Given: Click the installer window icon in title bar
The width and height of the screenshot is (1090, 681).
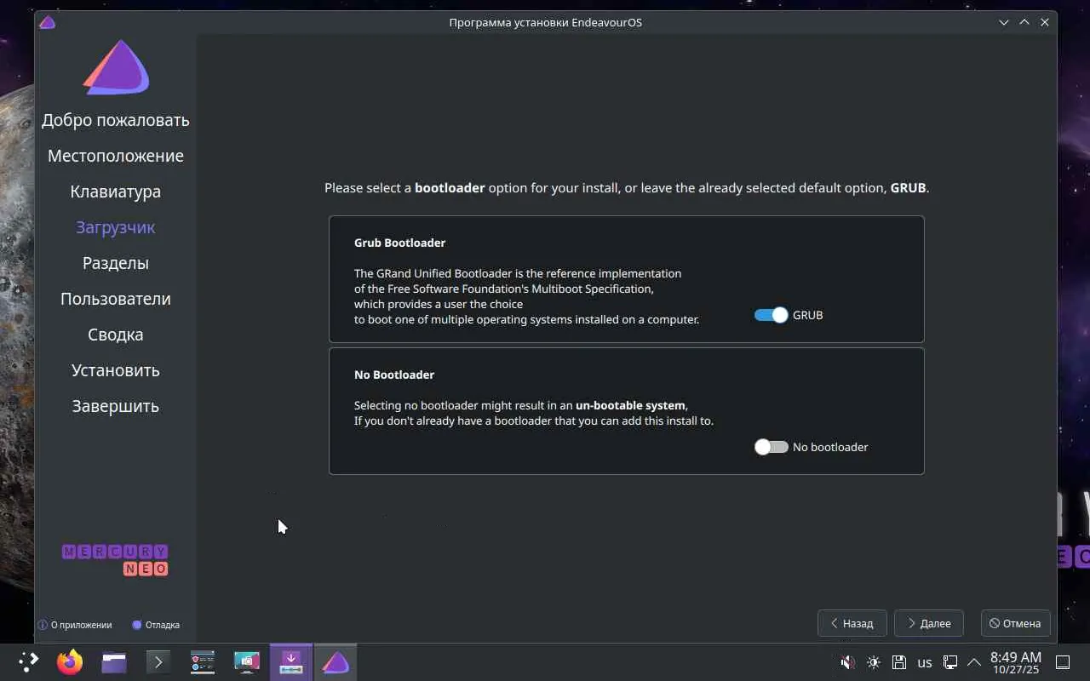Looking at the screenshot, I should [48, 22].
